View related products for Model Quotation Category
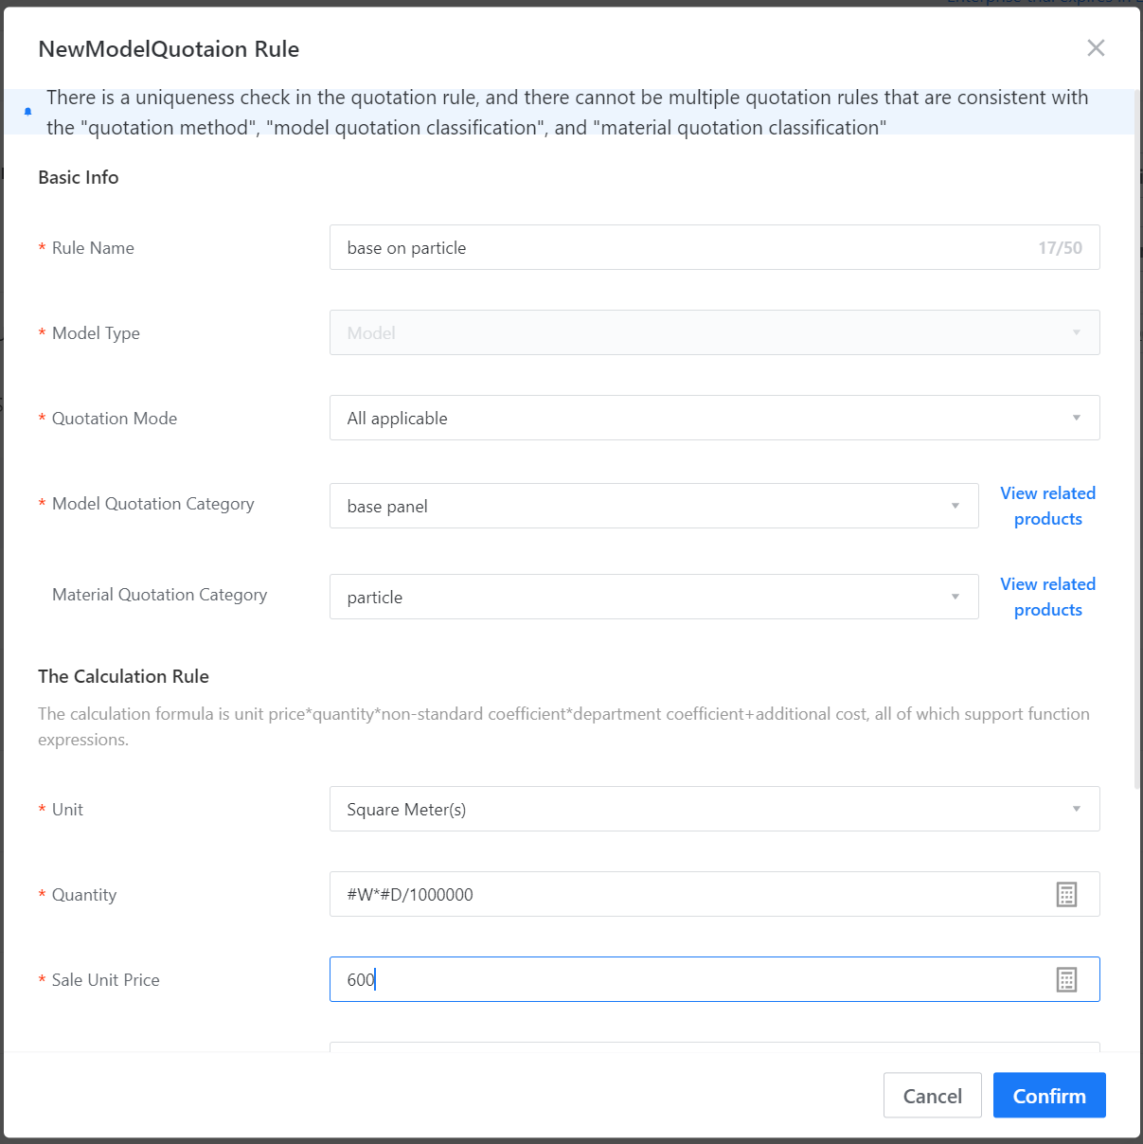 [1047, 506]
